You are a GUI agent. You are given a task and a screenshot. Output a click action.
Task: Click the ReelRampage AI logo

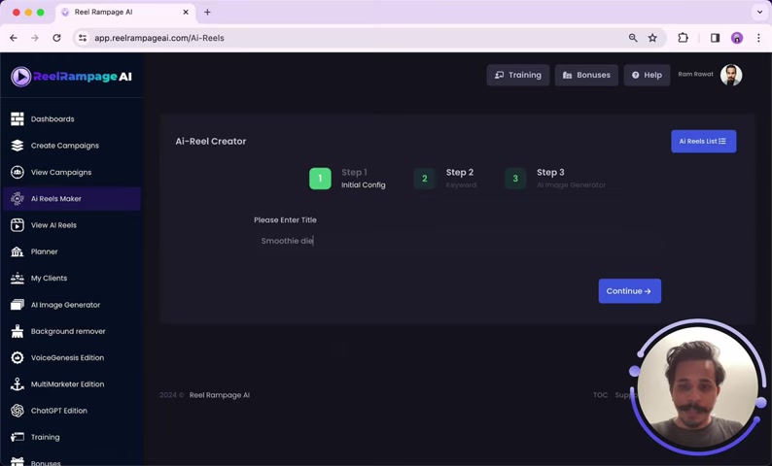click(x=71, y=76)
